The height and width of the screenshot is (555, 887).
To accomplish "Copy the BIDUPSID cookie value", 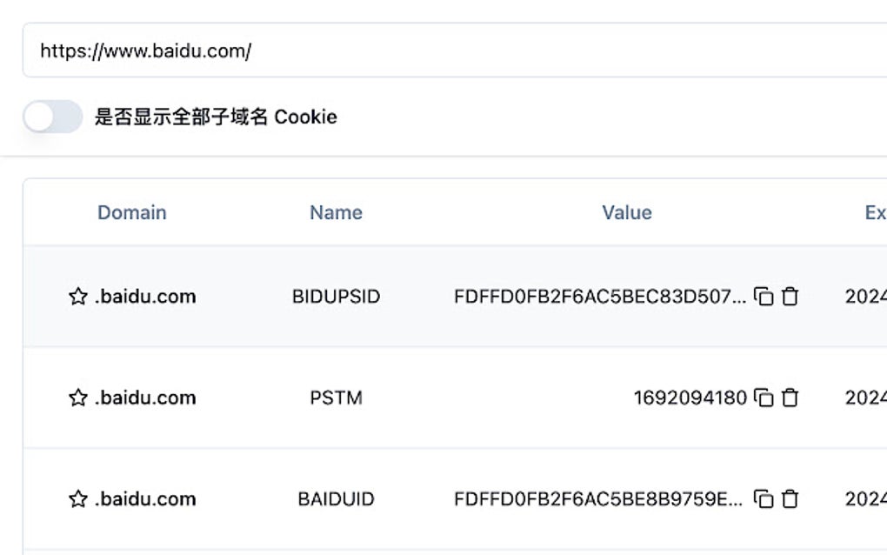I will (x=764, y=297).
